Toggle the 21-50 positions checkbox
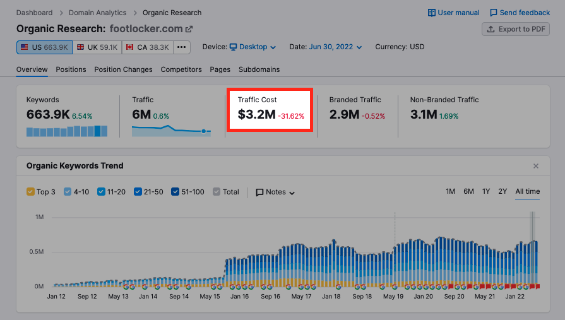 (138, 192)
